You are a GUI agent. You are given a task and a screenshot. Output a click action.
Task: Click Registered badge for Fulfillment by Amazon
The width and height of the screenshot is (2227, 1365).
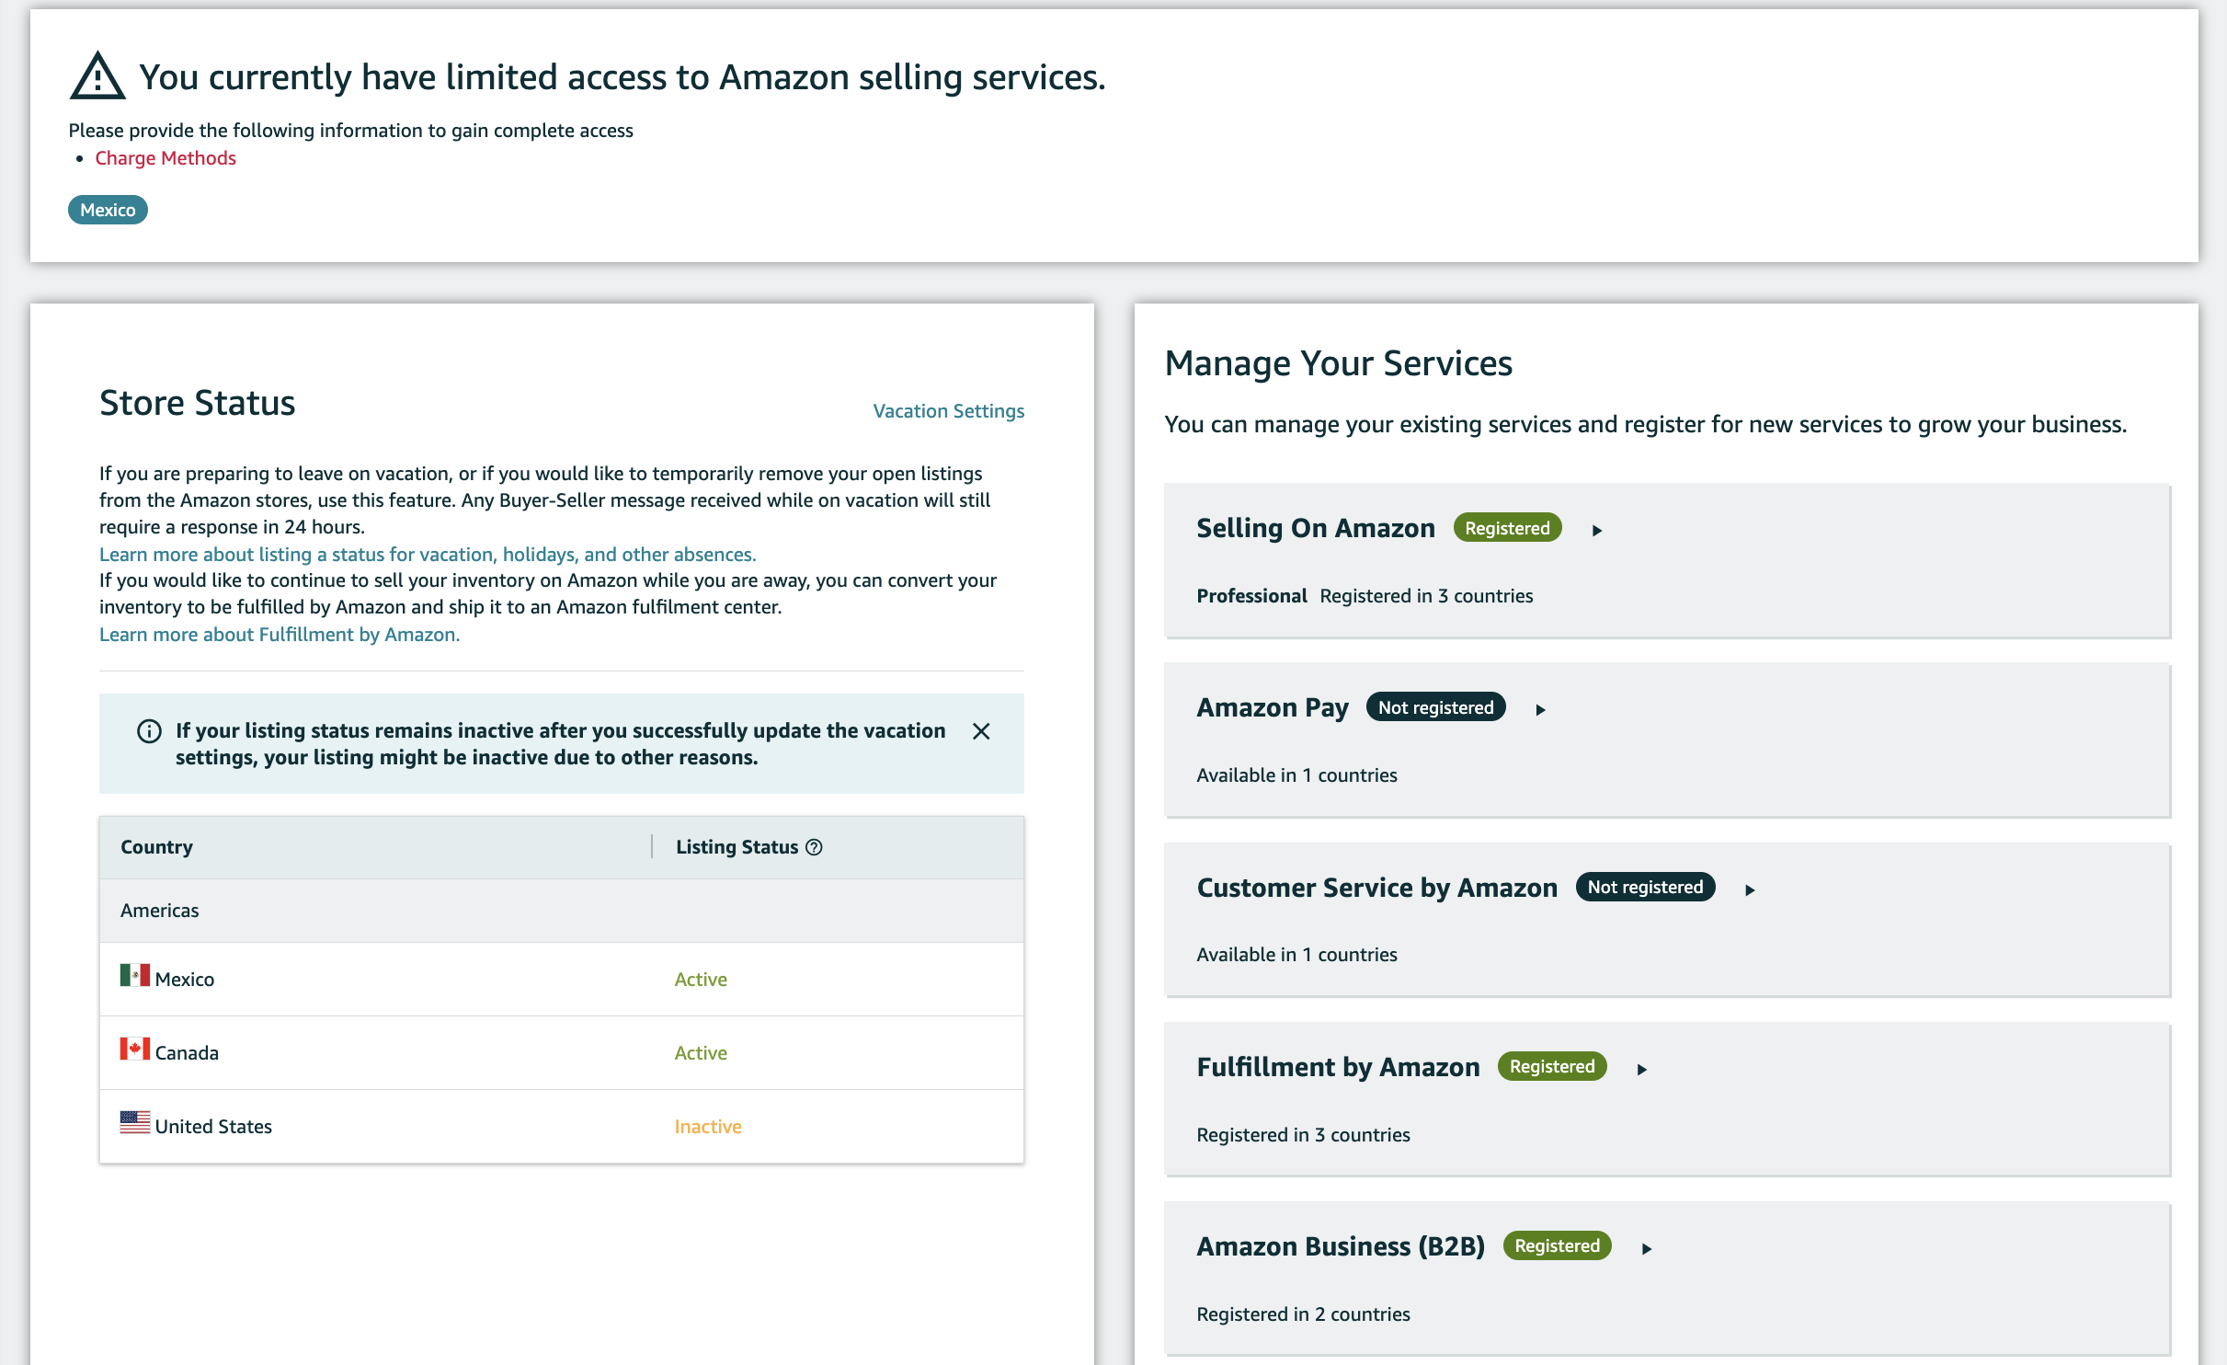(x=1552, y=1066)
